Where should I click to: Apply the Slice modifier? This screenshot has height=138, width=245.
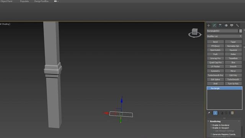click(x=233, y=62)
